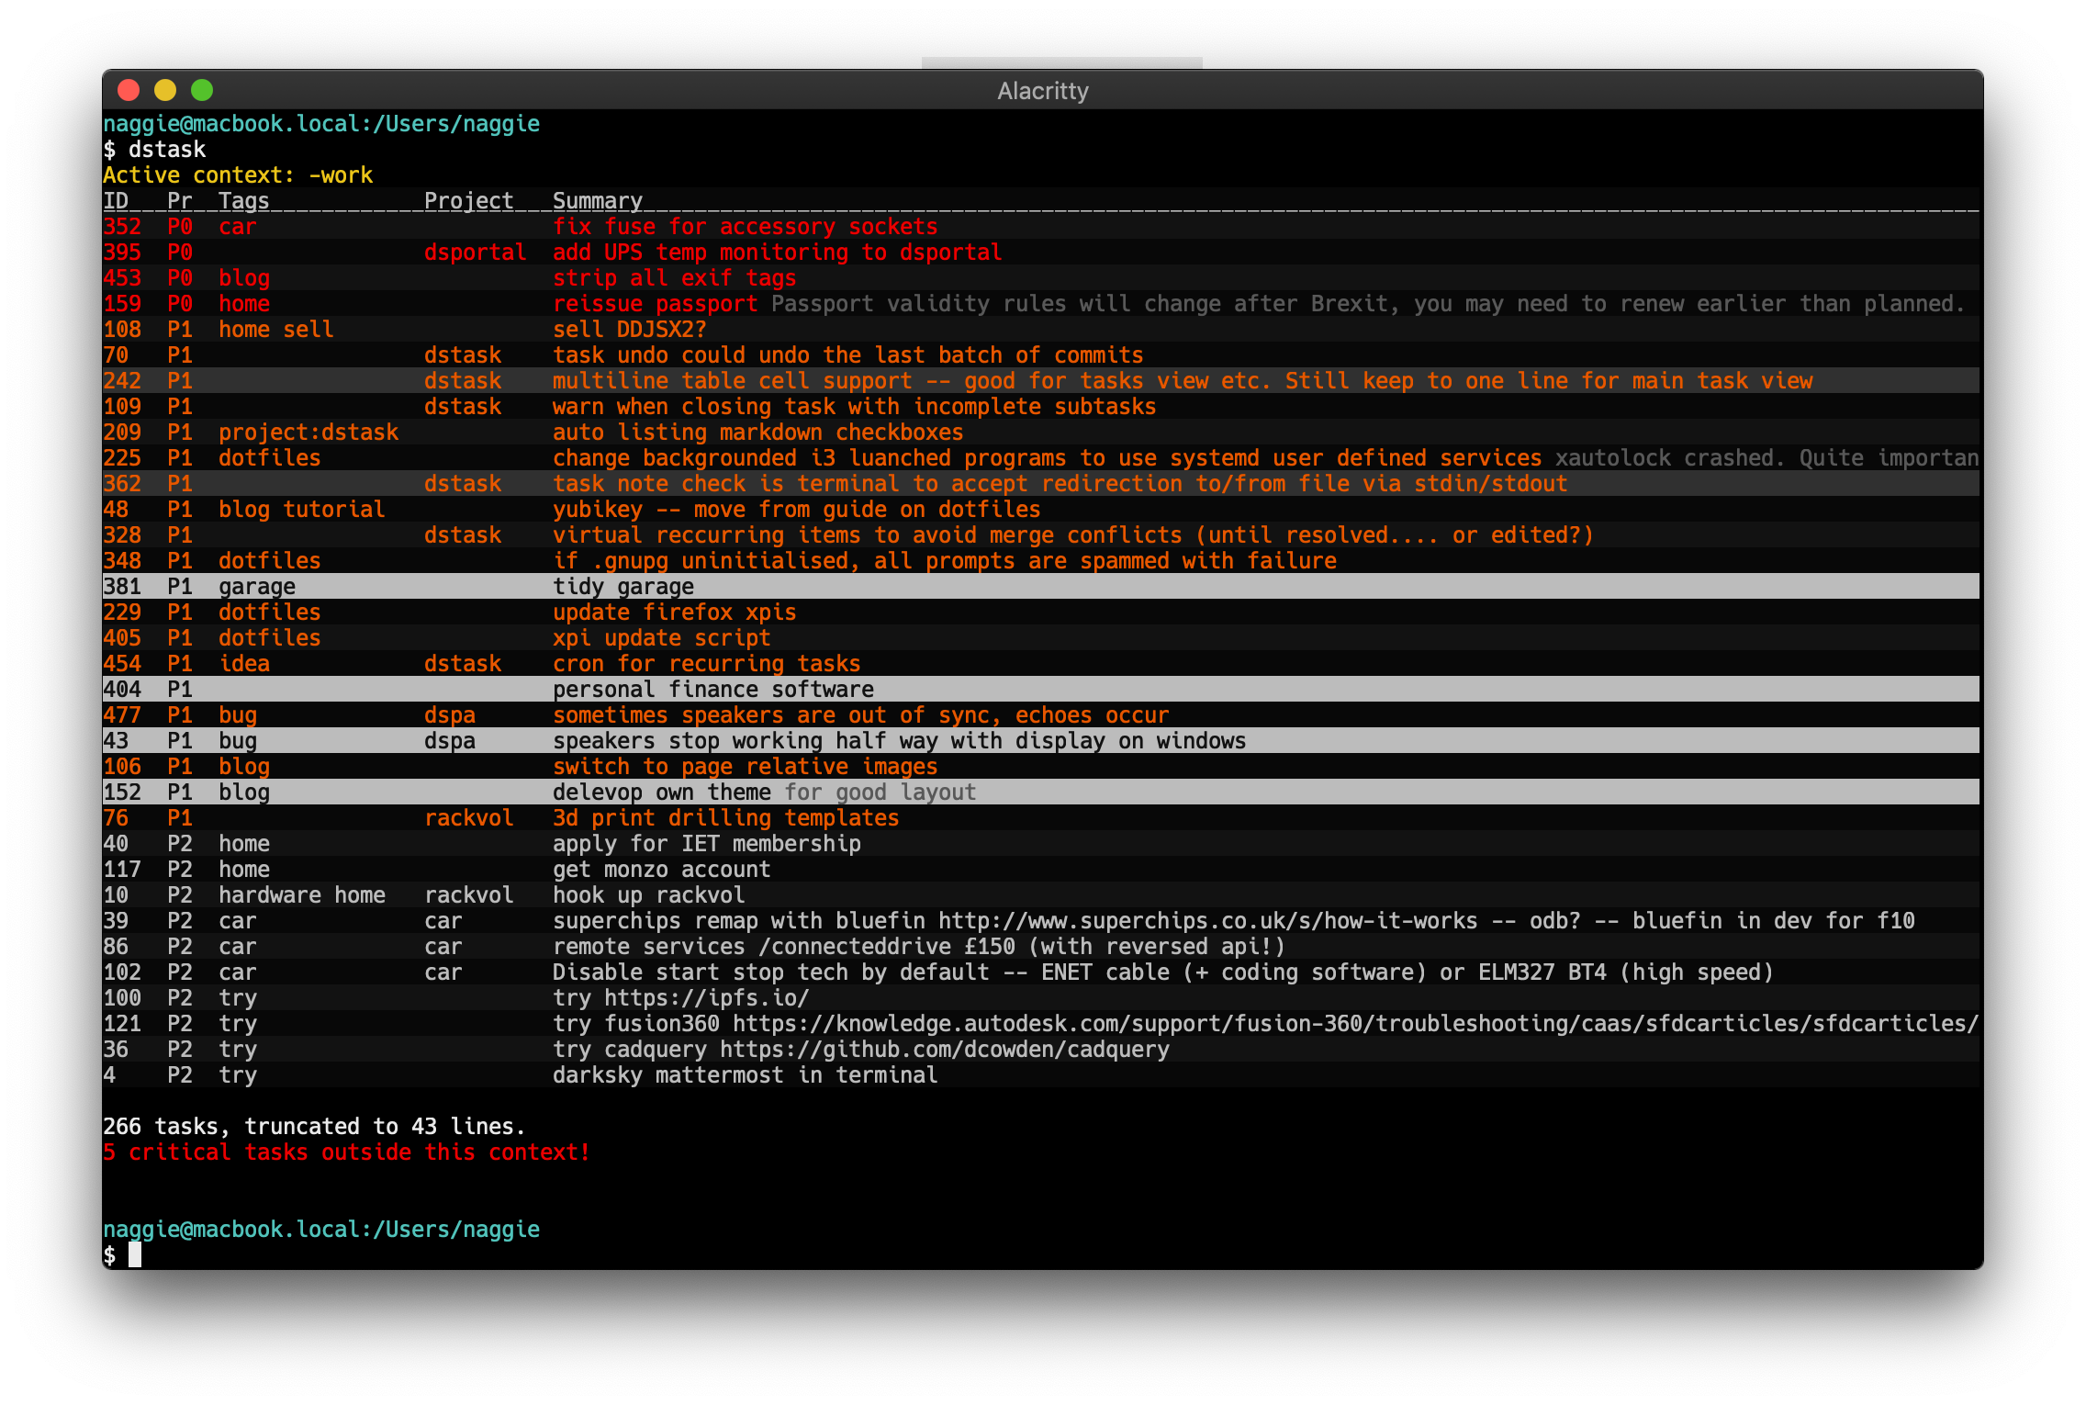Screen dimensions: 2086x1405
Task: Select task 381 tidy garage
Action: point(622,586)
